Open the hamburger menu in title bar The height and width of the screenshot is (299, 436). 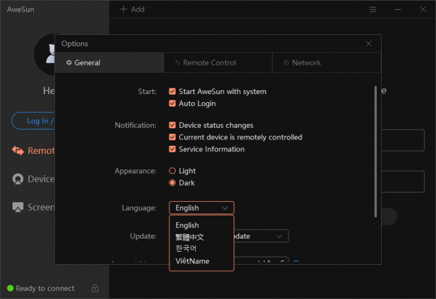click(x=373, y=9)
